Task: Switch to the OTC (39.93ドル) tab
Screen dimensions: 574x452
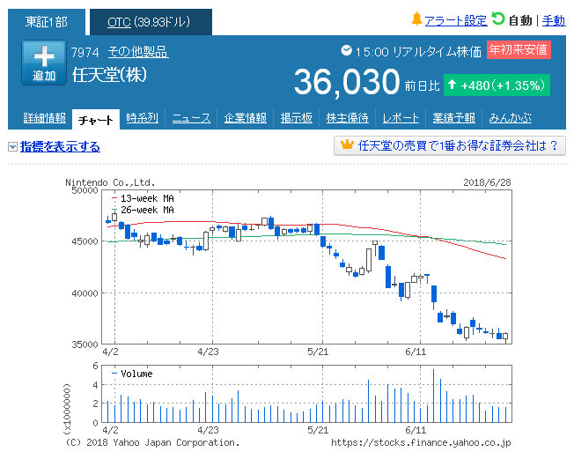Action: click(151, 22)
